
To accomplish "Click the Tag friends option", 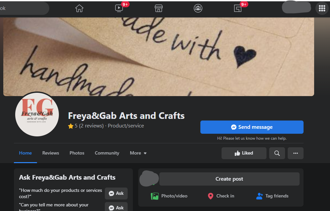I will point(272,196).
